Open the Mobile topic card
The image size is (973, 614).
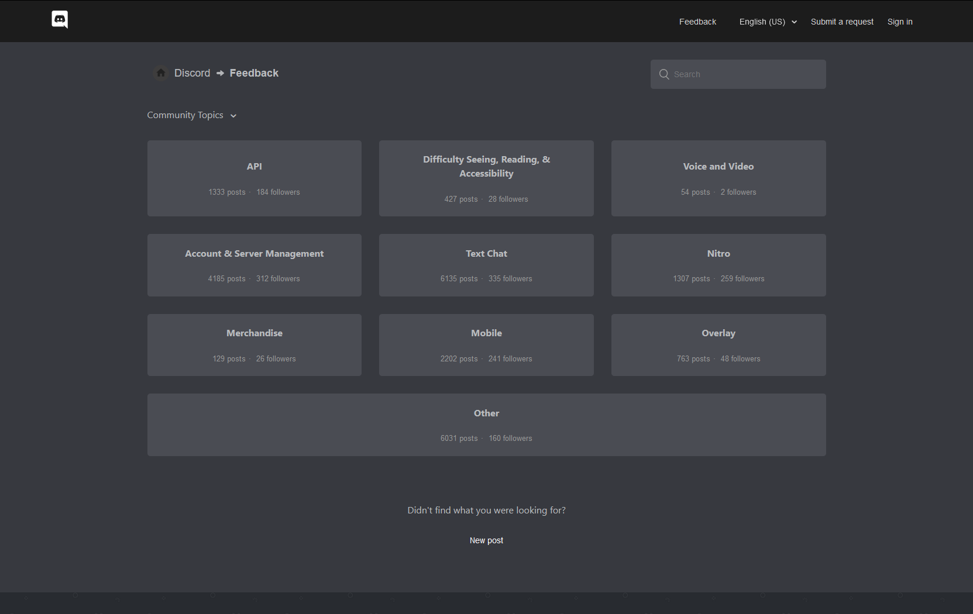pos(486,345)
